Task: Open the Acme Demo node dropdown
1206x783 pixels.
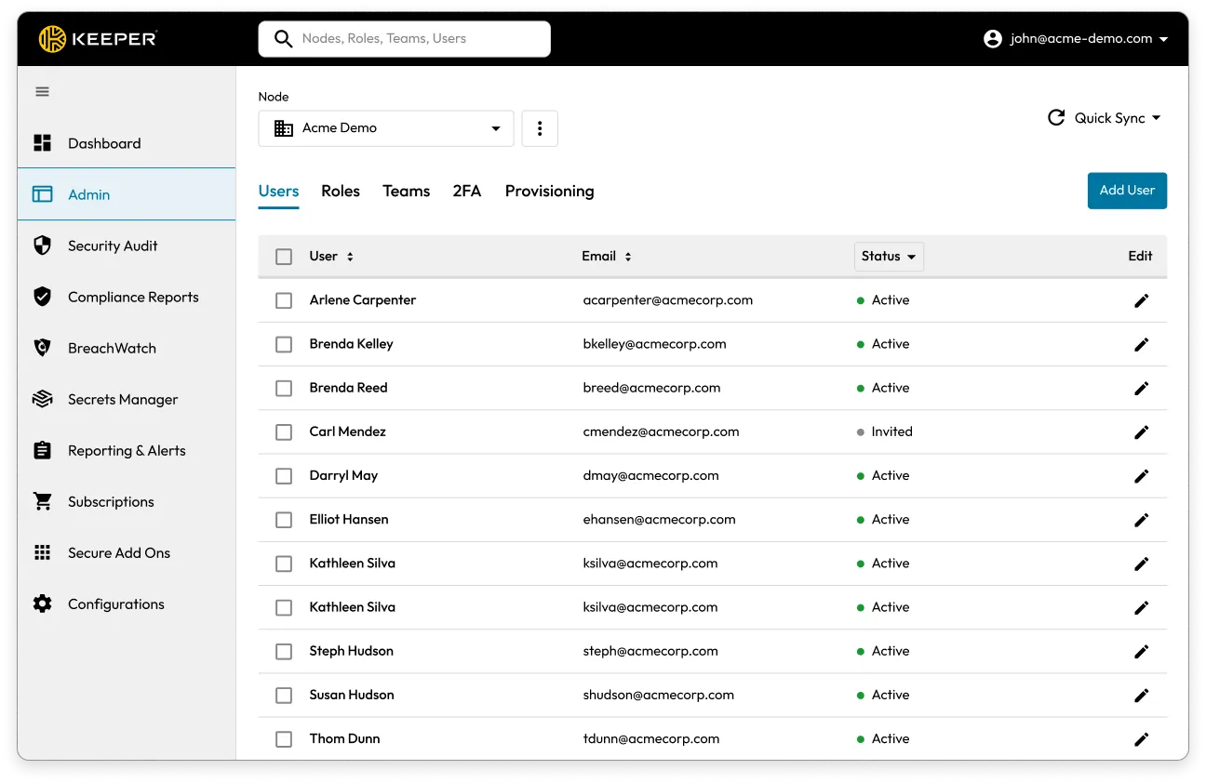Action: coord(386,128)
